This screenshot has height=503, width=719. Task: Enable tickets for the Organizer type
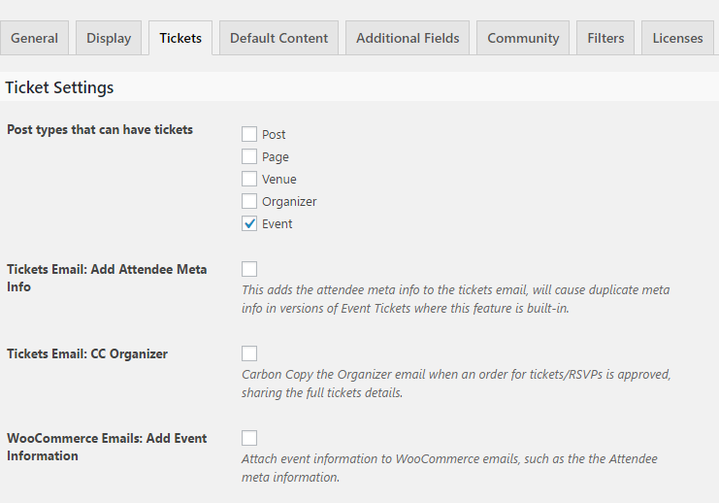click(249, 202)
